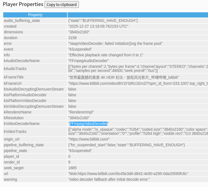Screen dimensions: 208x187
Task: Click false value of kIsPlatformAudioDecoder
Action: [x=72, y=95]
